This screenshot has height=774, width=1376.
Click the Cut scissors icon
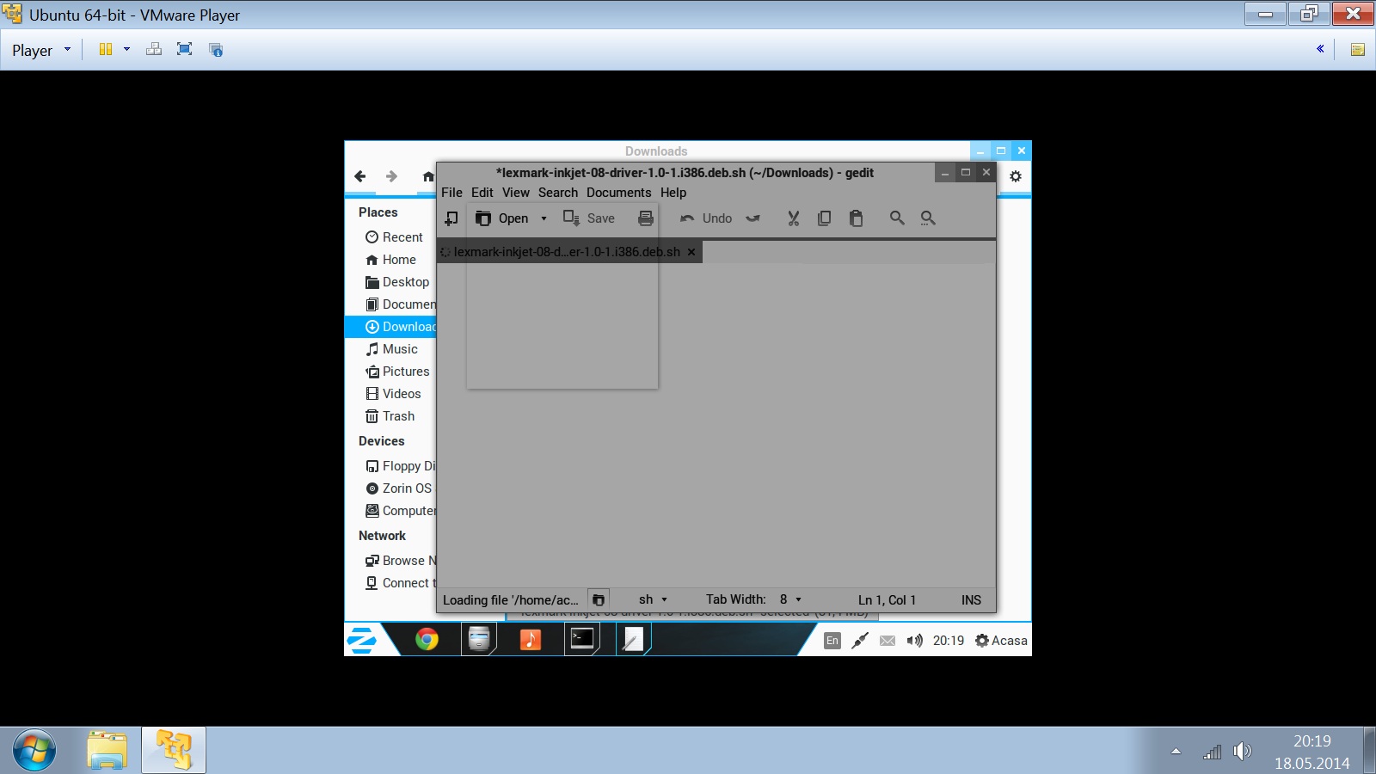pyautogui.click(x=793, y=218)
